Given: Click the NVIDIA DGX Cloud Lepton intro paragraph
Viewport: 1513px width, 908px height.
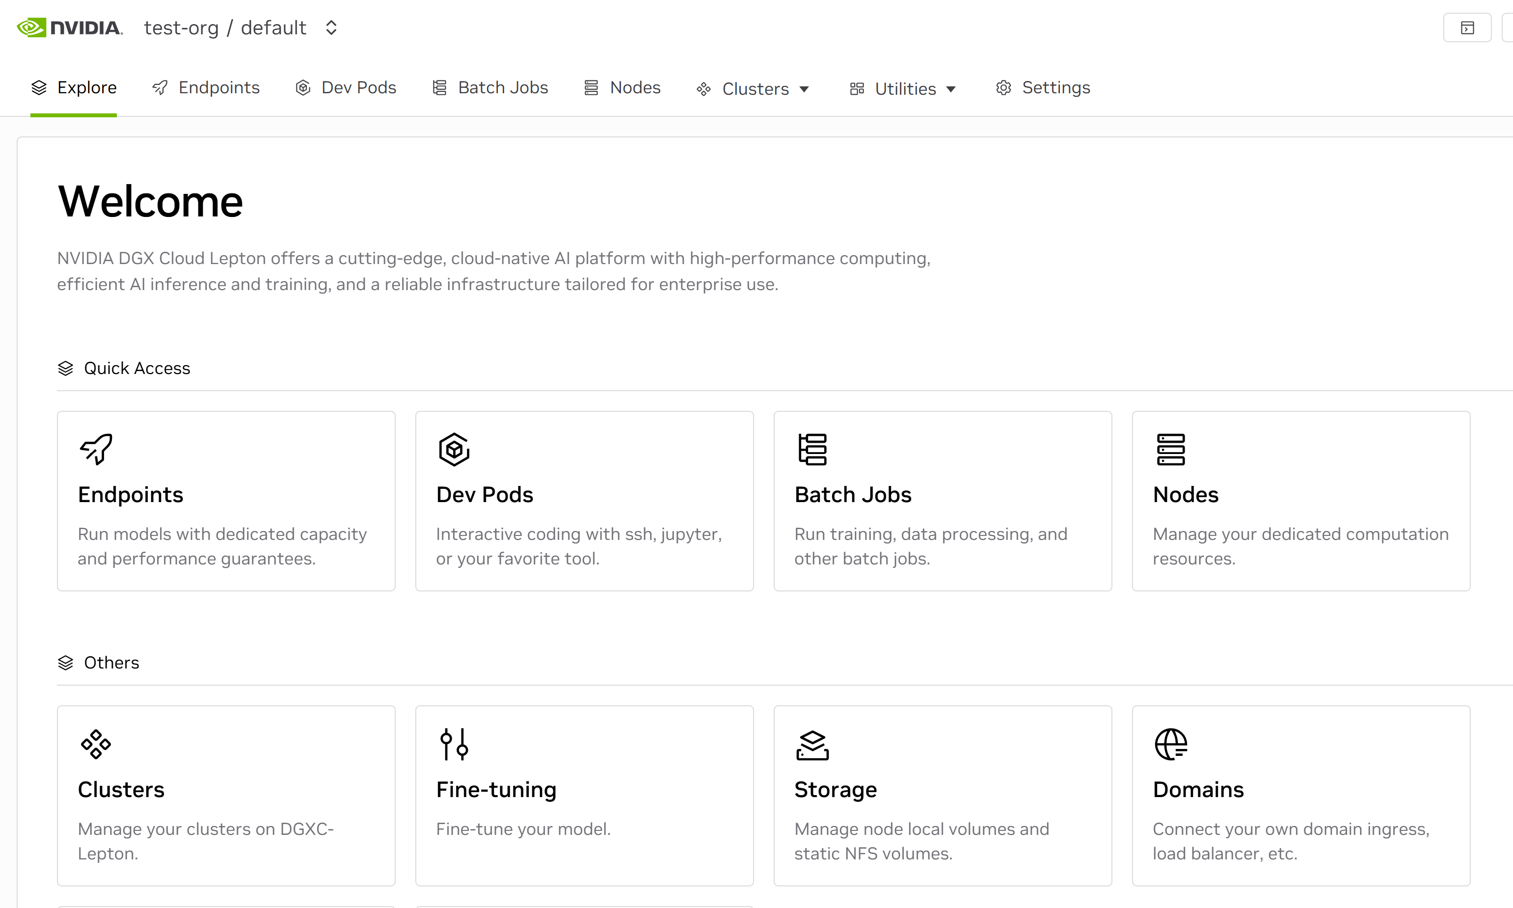Looking at the screenshot, I should click(494, 271).
